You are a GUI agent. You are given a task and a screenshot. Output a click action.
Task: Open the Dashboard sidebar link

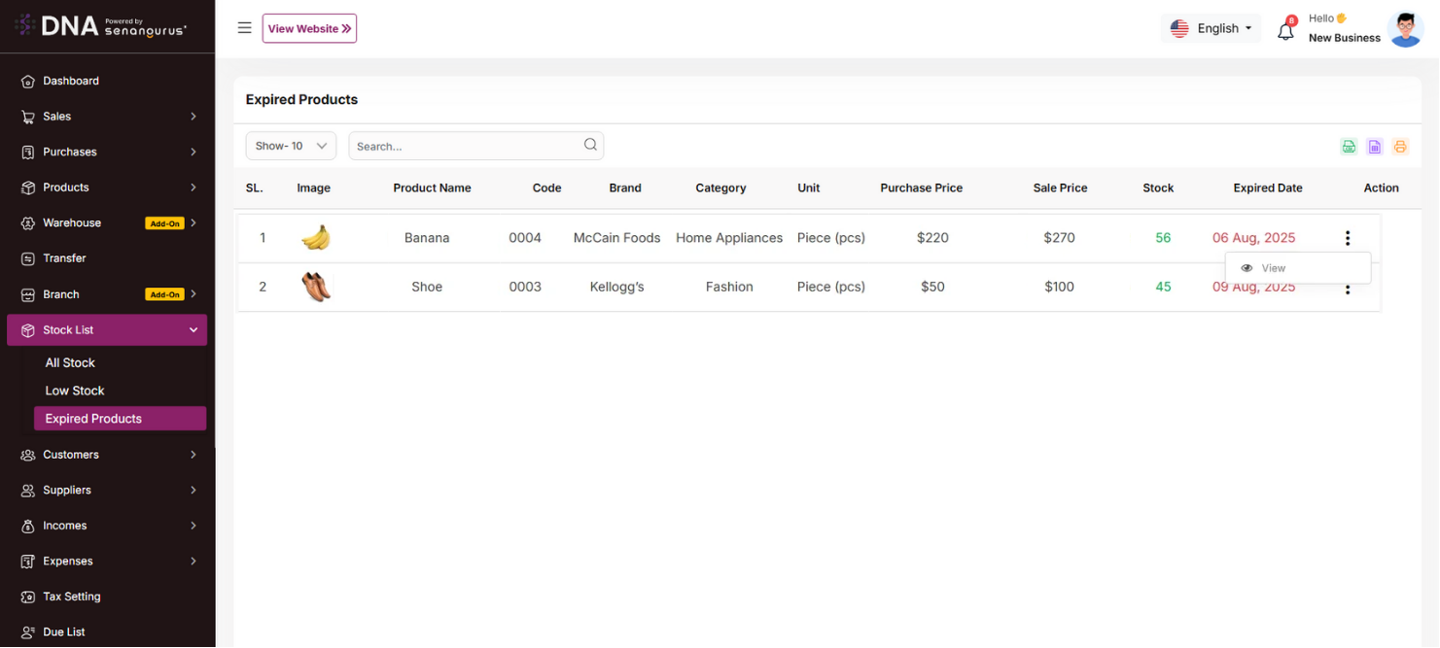71,81
